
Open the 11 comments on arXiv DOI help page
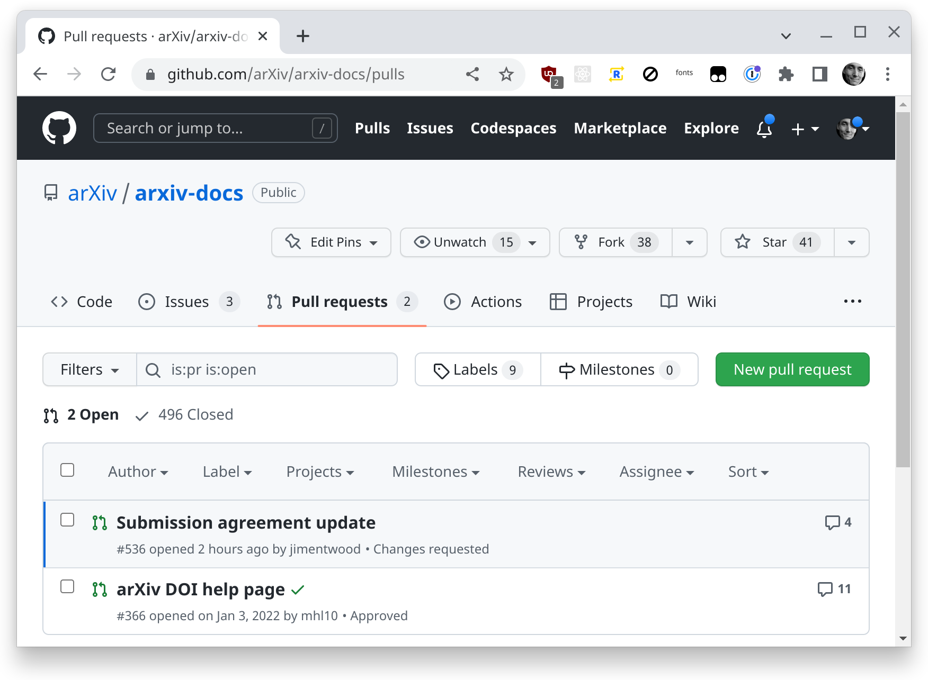(834, 589)
